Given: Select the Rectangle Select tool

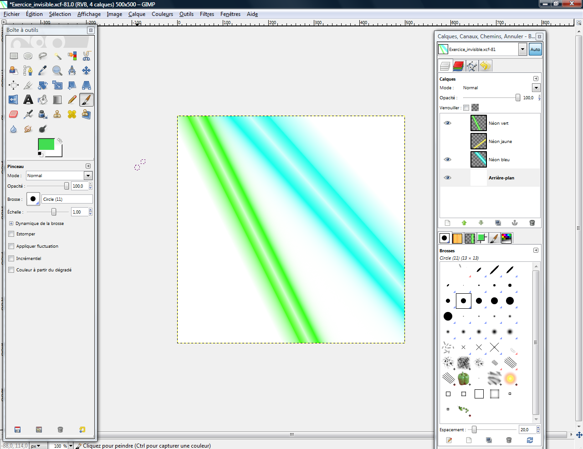Looking at the screenshot, I should 14,56.
